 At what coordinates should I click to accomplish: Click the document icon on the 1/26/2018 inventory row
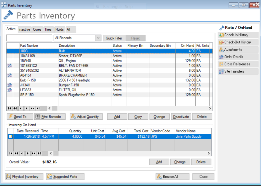(10, 136)
